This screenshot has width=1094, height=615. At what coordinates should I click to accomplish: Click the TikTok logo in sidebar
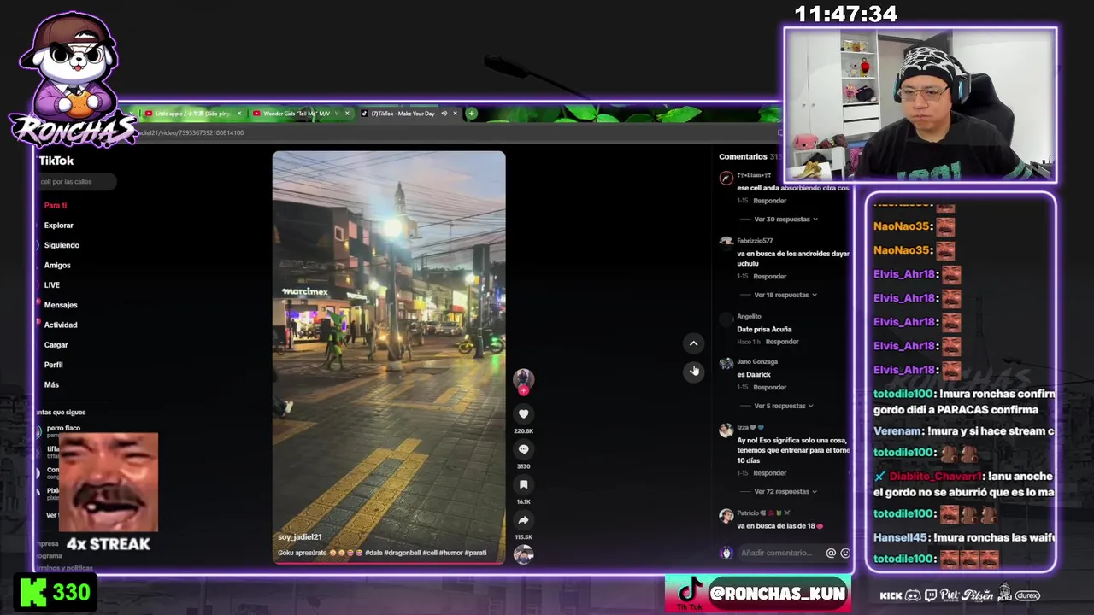coord(56,161)
